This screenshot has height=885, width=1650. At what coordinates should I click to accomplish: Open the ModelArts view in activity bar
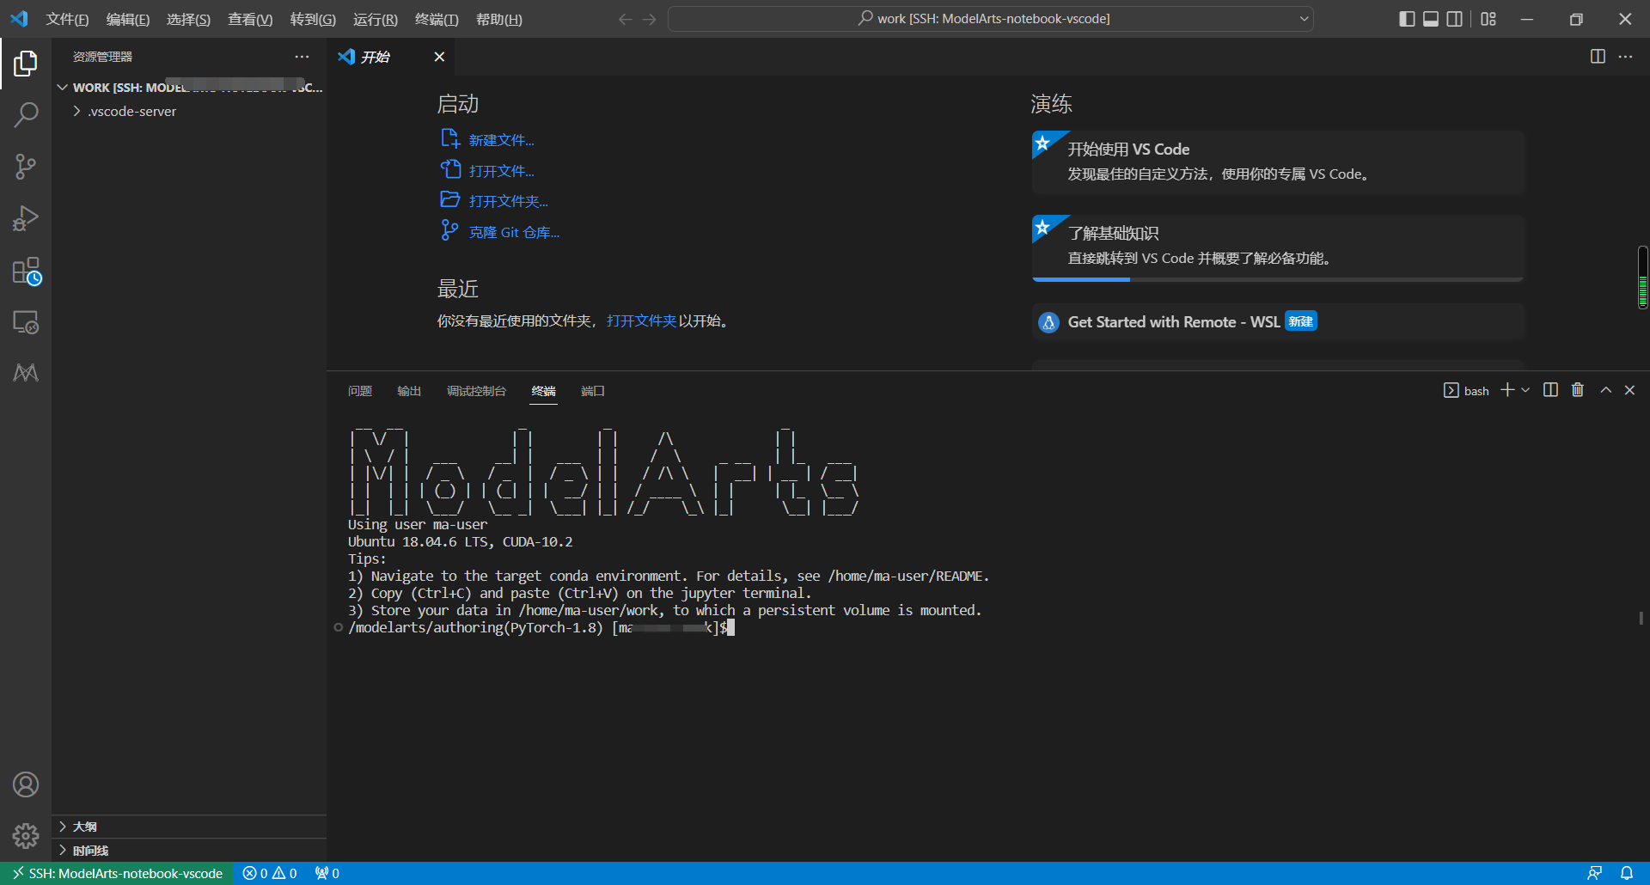coord(26,373)
